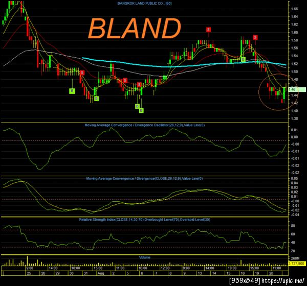Click the B buy marker above the 30 date
Viewport: 307px width, 286px height.
(72, 91)
